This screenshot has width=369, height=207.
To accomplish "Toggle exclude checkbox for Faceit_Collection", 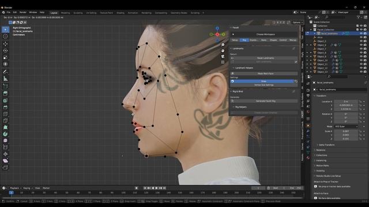I will click(357, 29).
